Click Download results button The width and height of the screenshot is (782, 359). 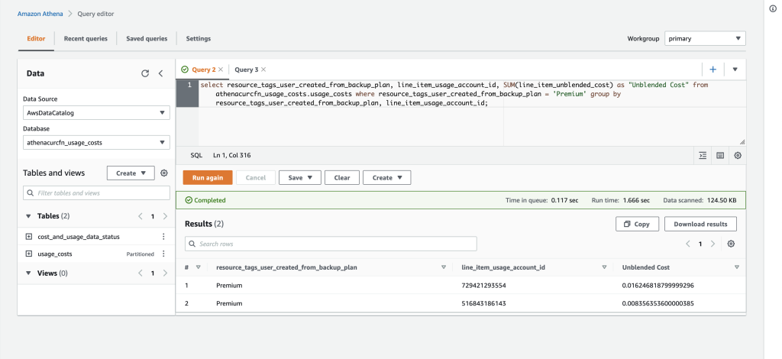[701, 224]
